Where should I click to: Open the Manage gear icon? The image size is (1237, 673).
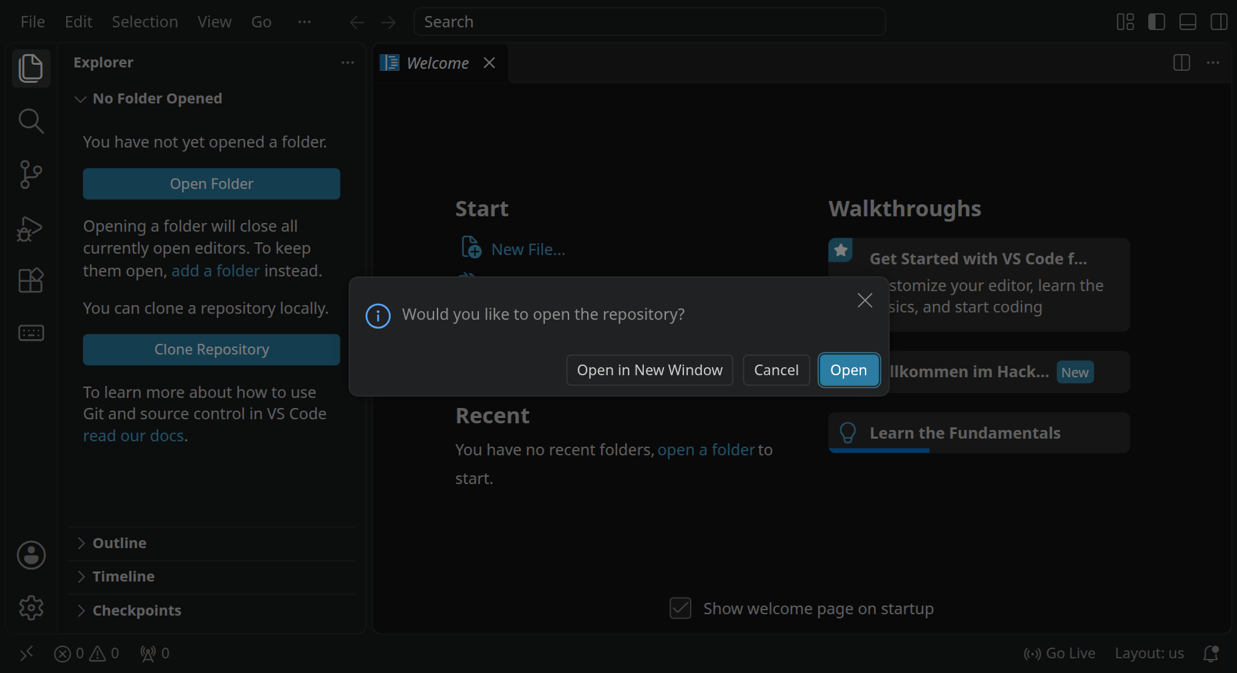[x=31, y=608]
